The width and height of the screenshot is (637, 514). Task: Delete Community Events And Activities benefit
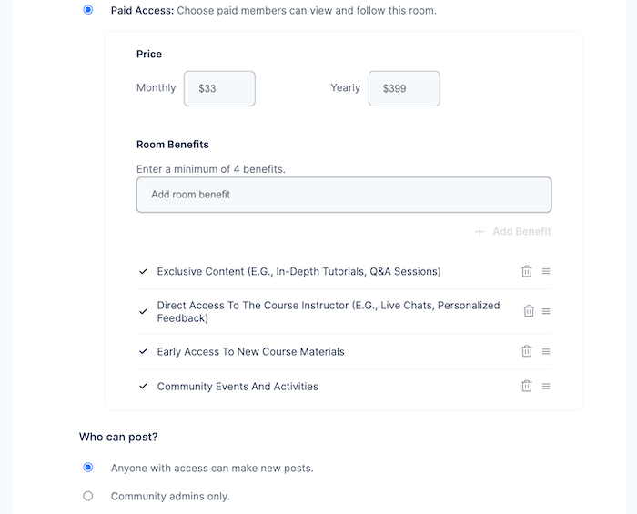tap(526, 386)
